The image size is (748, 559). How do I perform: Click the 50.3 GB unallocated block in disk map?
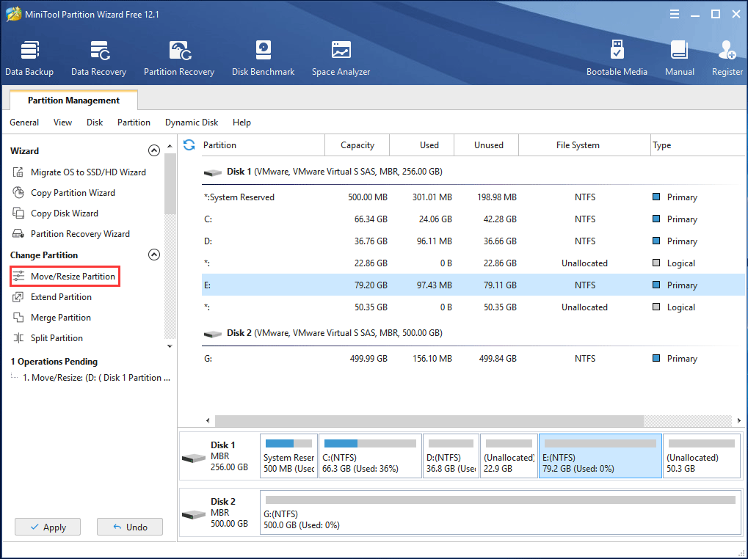702,456
